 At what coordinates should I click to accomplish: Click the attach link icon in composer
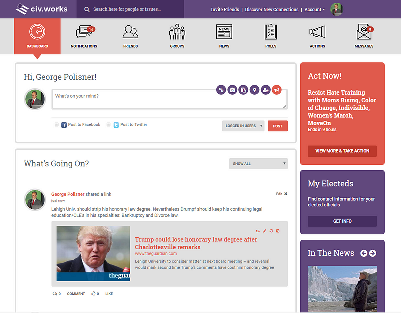[x=221, y=90]
